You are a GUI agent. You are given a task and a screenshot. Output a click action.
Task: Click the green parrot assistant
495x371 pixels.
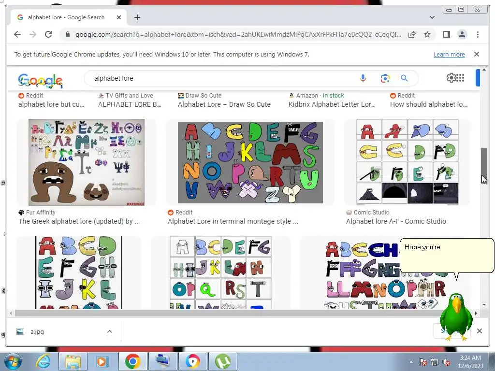(x=456, y=317)
